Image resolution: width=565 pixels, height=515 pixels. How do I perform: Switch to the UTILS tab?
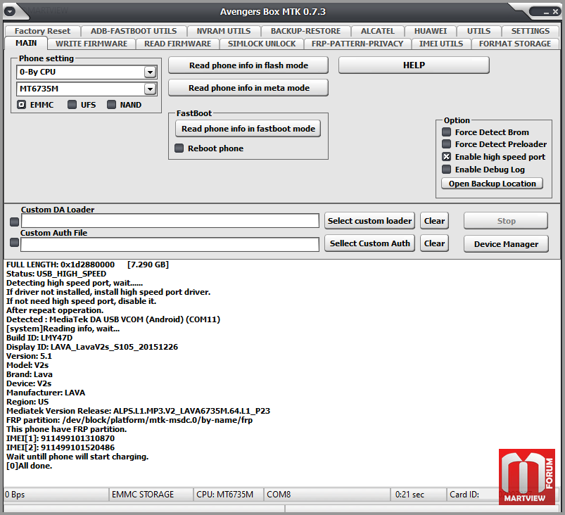(478, 31)
